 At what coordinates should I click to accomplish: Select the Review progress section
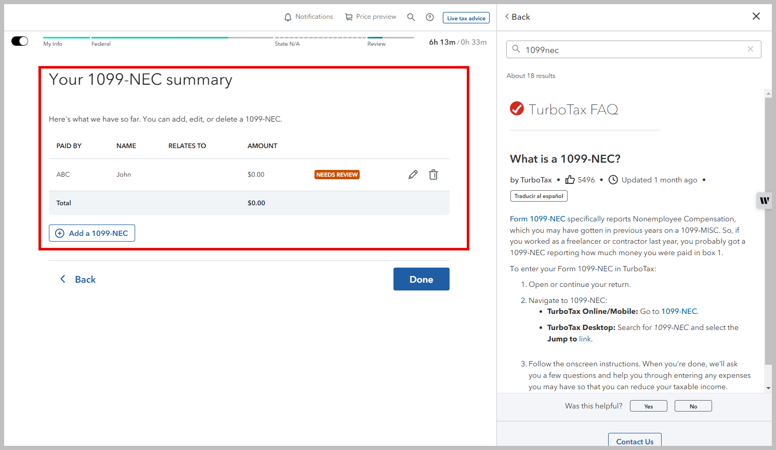pos(376,44)
